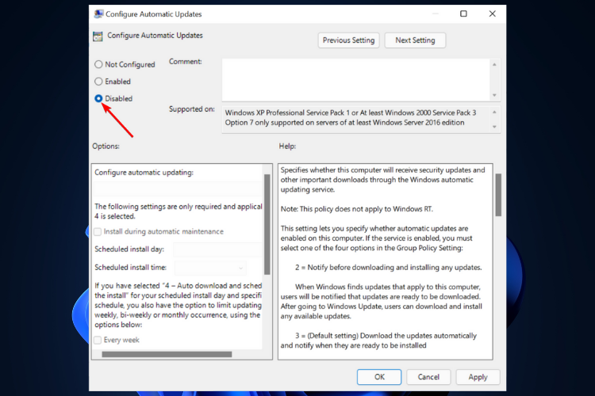
Task: Click the Comment box scroll-up arrow
Action: tap(495, 65)
